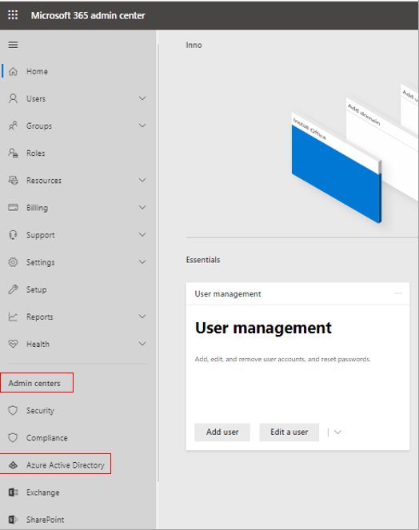
Task: Open Setup in the navigation
Action: [37, 289]
